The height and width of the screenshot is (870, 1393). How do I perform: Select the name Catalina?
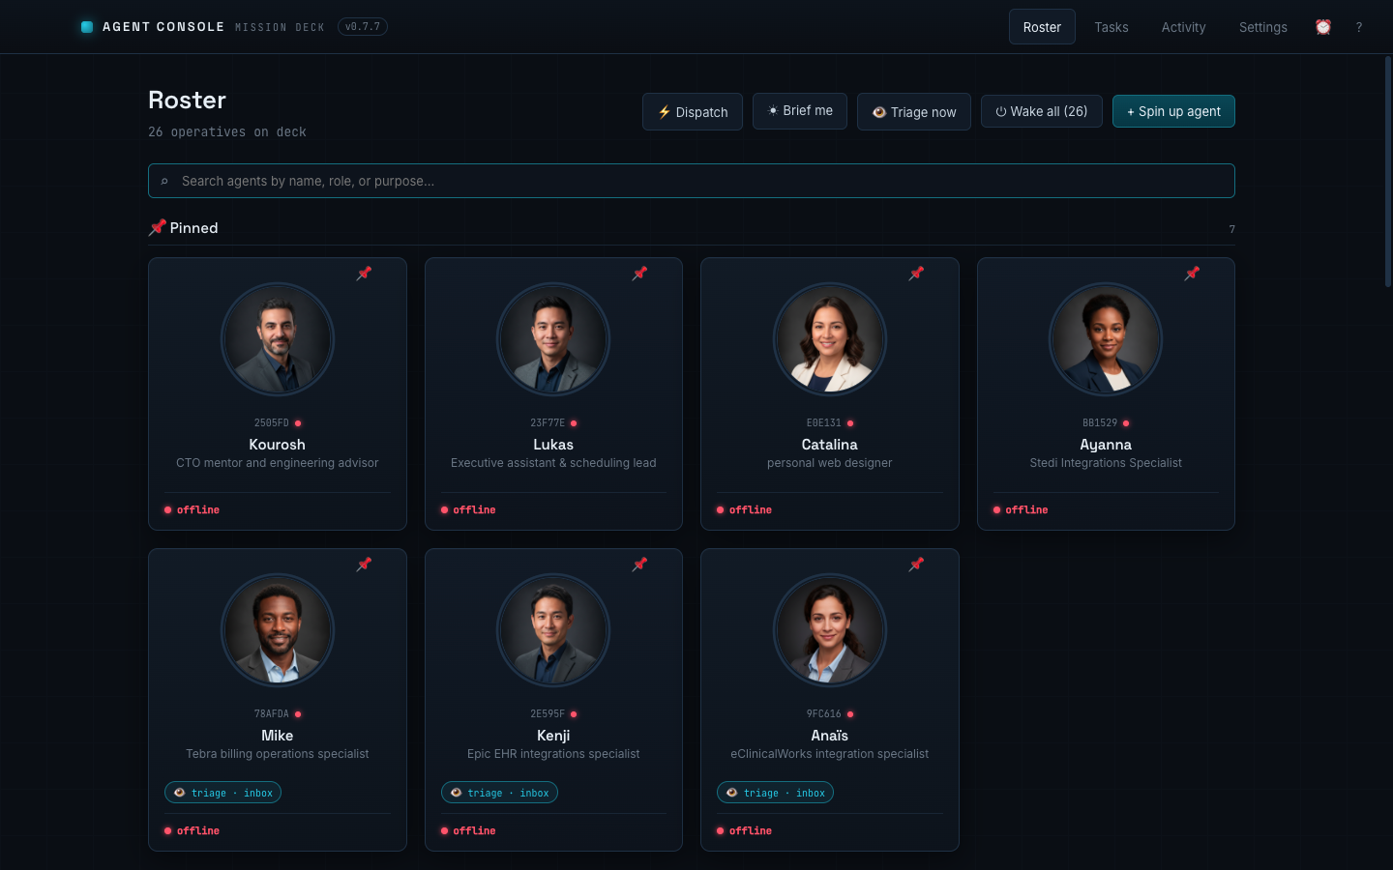pyautogui.click(x=830, y=445)
